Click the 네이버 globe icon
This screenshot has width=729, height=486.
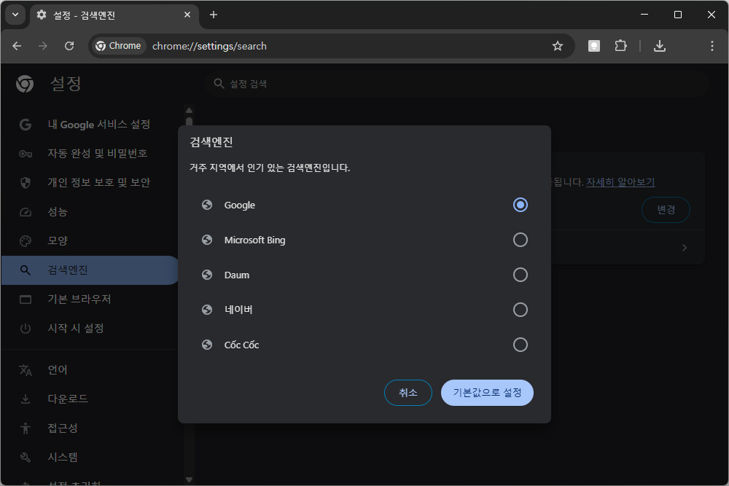(207, 310)
